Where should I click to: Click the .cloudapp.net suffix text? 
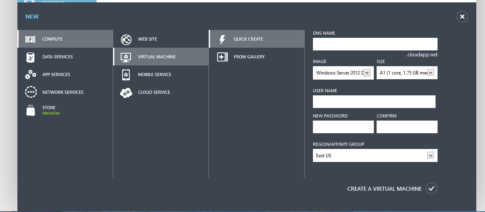(x=422, y=55)
